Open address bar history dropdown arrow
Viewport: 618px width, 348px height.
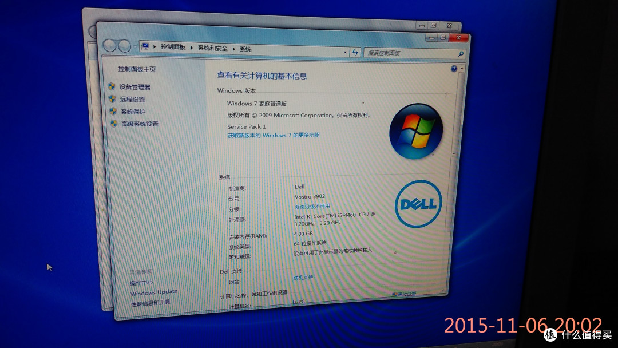tap(345, 52)
